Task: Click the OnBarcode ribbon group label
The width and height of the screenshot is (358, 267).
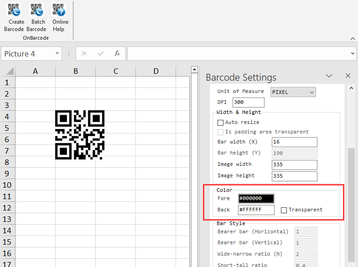Action: point(36,38)
